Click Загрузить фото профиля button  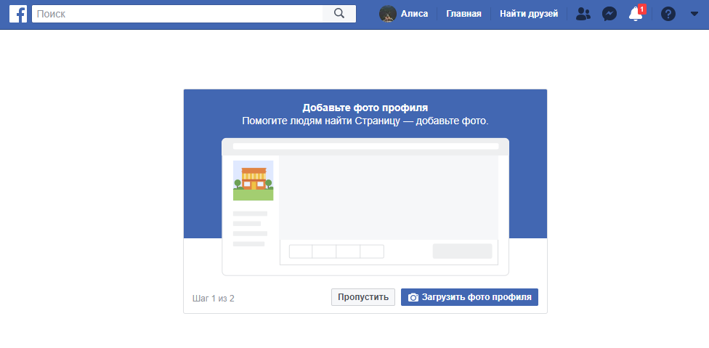[x=469, y=297]
